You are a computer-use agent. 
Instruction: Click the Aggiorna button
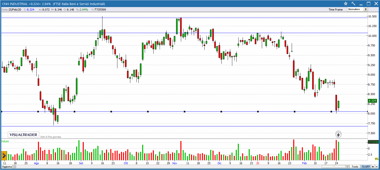pyautogui.click(x=7, y=167)
